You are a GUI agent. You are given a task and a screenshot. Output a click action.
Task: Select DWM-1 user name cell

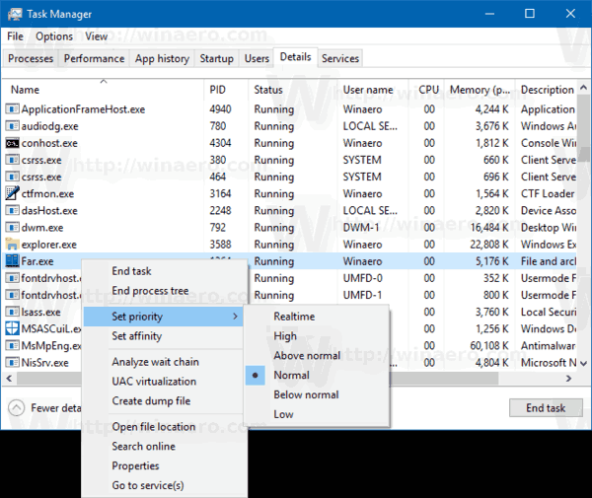(361, 228)
